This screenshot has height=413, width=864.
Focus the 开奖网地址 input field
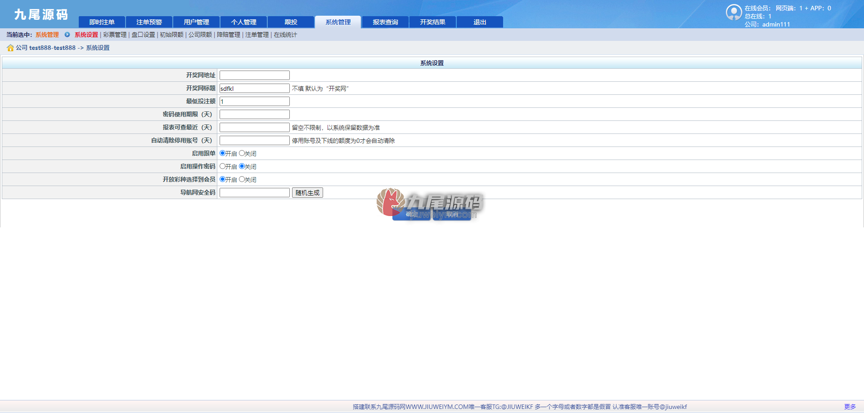(x=255, y=75)
